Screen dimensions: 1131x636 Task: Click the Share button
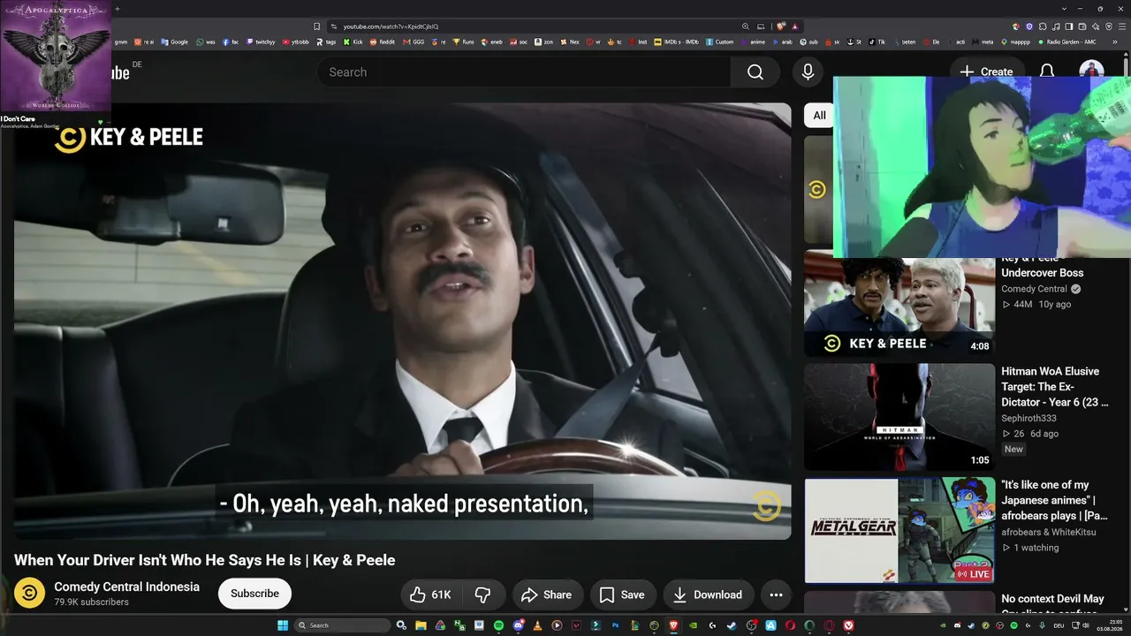pos(547,594)
